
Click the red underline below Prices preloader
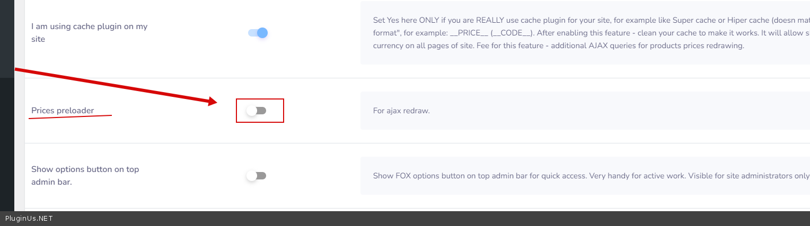[70, 116]
